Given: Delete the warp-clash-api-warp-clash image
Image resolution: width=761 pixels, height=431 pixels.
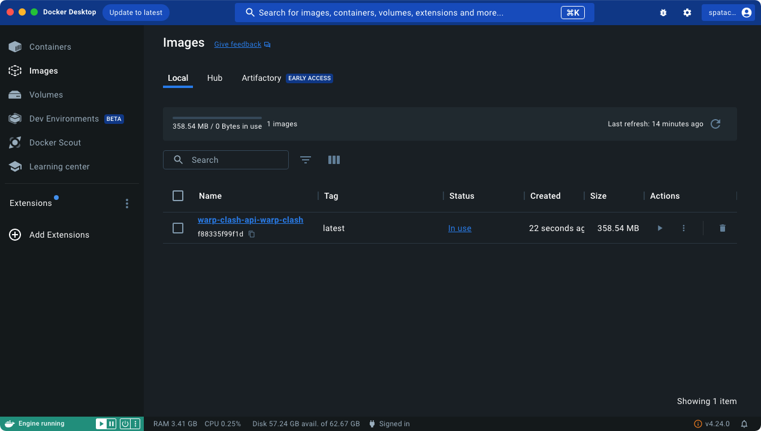Looking at the screenshot, I should coord(723,228).
